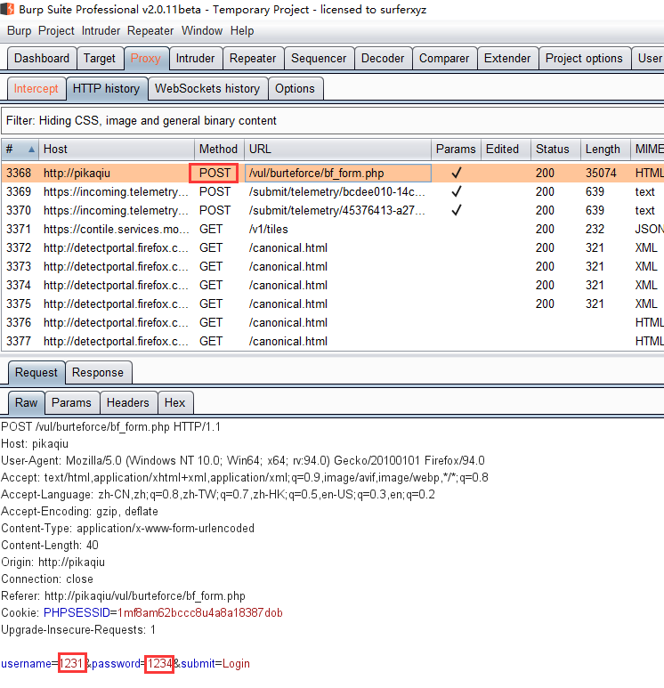The image size is (664, 688).
Task: Switch to the Repeater tool tab
Action: pos(253,59)
